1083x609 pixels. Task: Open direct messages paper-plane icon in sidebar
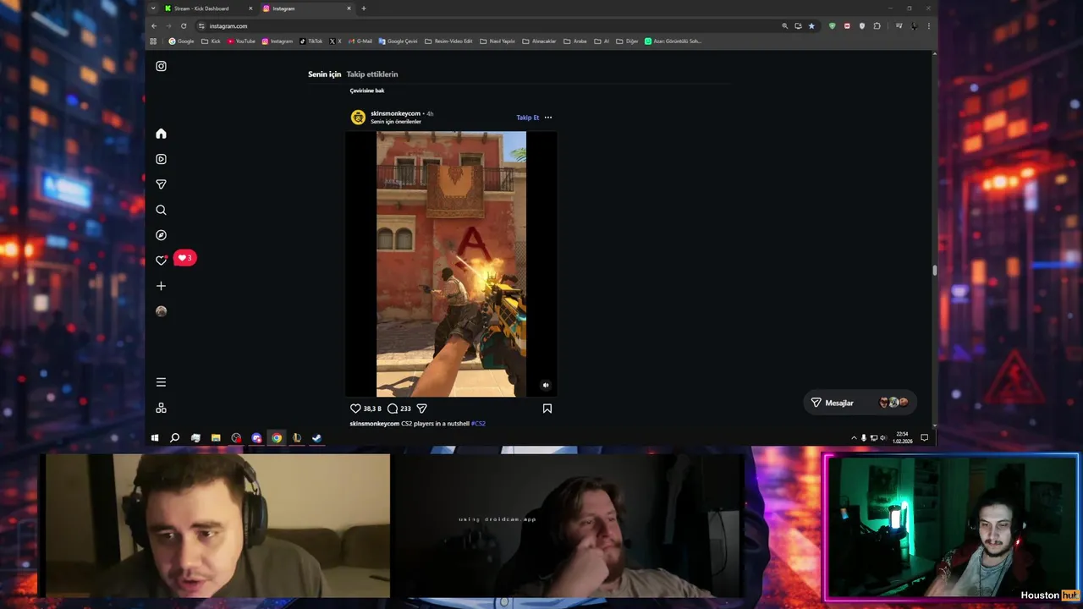[x=161, y=184]
